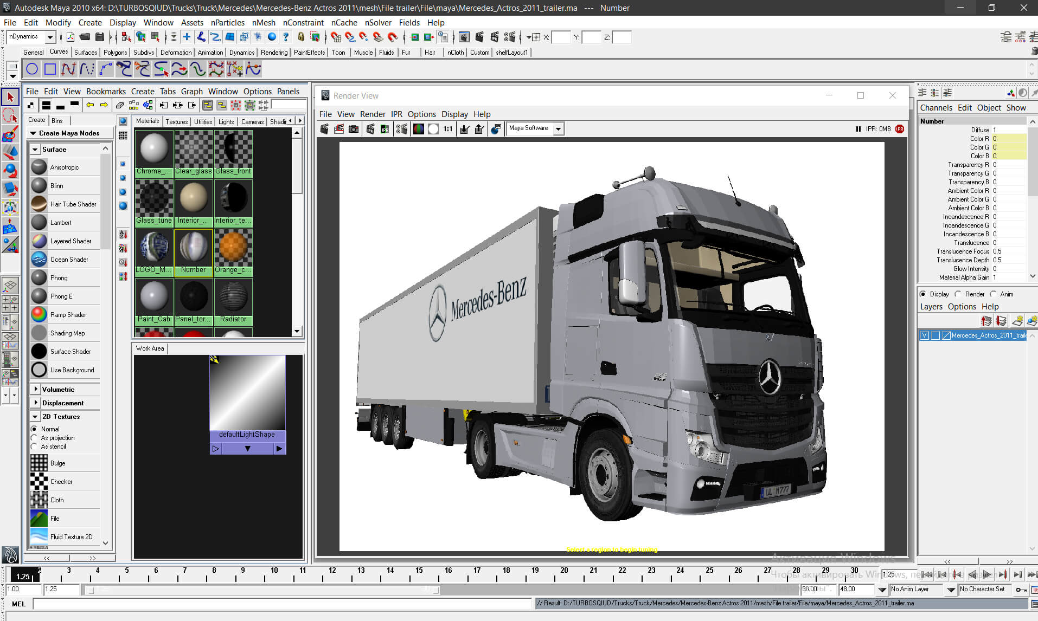Select the Display radio button in Layer Editor
This screenshot has height=621, width=1038.
point(923,294)
